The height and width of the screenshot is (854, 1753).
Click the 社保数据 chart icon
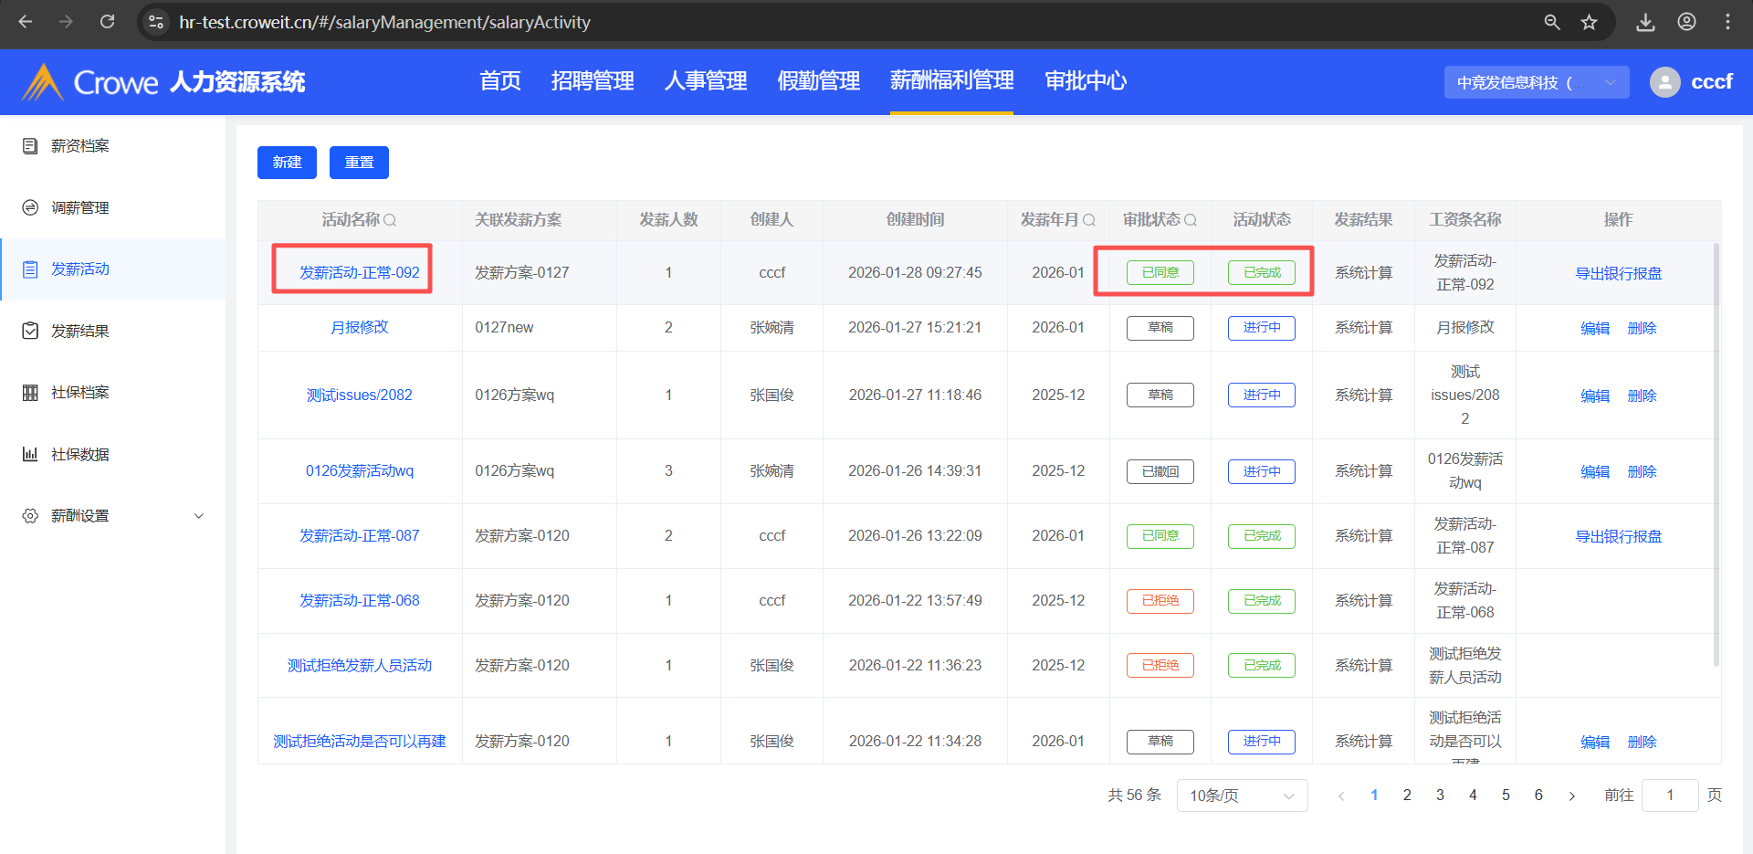(30, 454)
